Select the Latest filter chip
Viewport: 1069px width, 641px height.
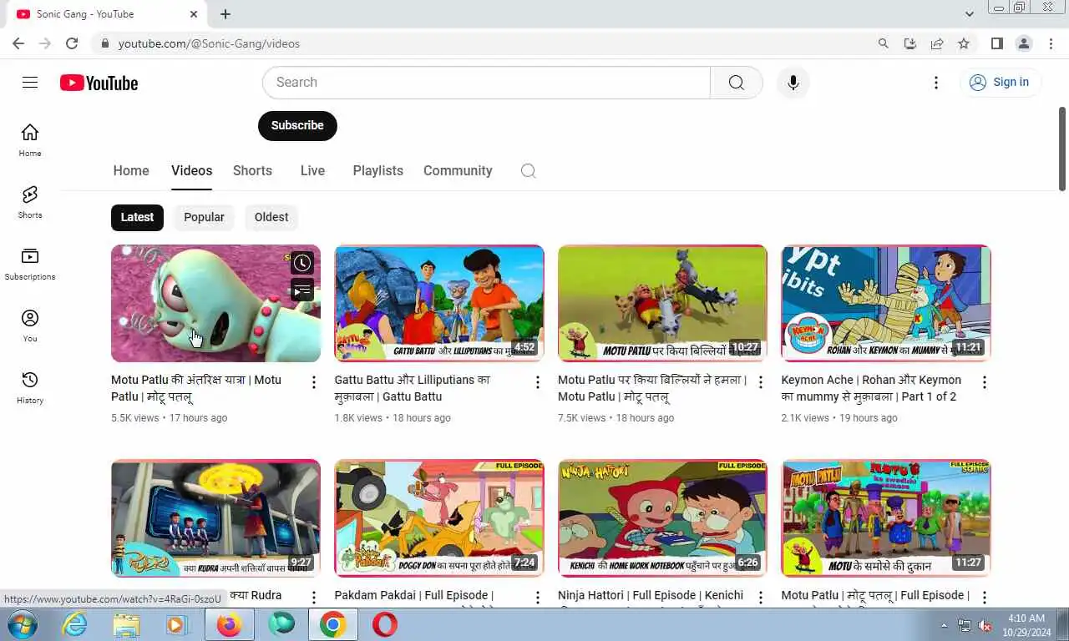click(137, 217)
